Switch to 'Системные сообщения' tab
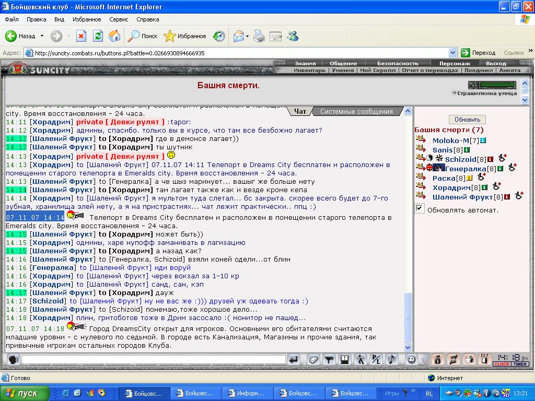 coord(356,111)
